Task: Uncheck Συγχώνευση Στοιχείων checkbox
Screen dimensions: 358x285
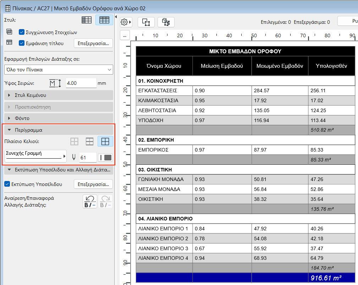Action: tap(22, 32)
